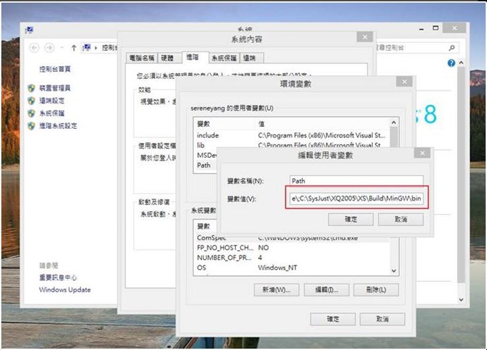Viewport: 487px width, 350px height.
Task: Select the lib user variable row
Action: 291,144
